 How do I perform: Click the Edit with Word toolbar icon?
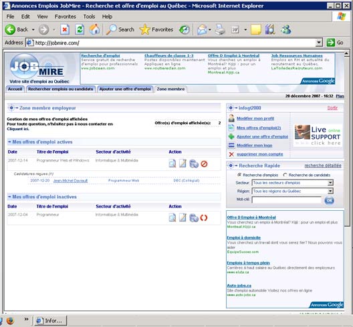(x=235, y=29)
